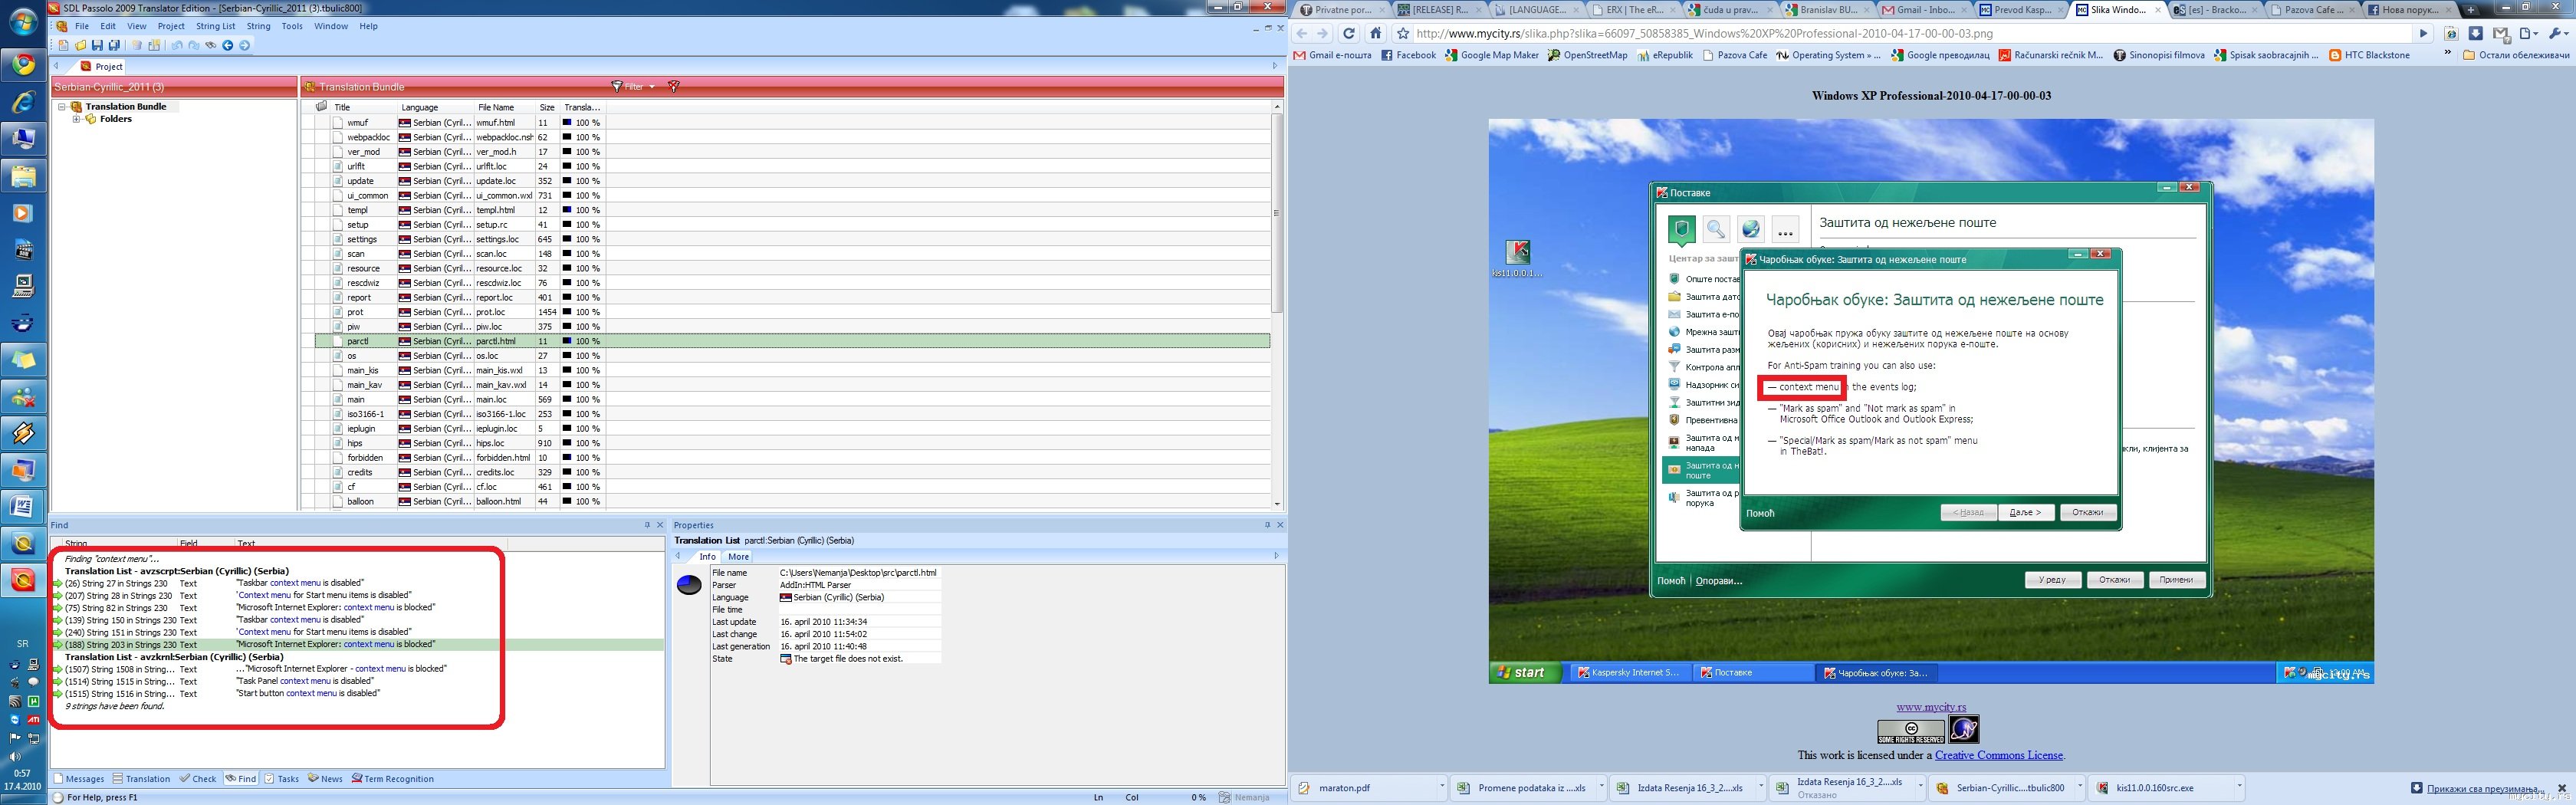Select find result 'String 27 in Strings 230'
The image size is (2576, 805).
358,583
